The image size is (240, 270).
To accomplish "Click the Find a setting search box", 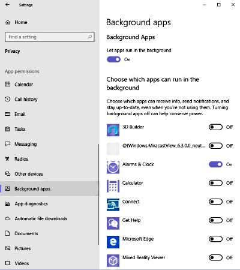I will pyautogui.click(x=50, y=37).
